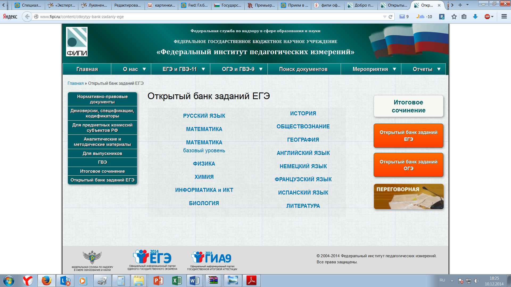Viewport: 511px width, 287px height.
Task: Click the ПЕРЕГОВОРНАЯ banner image
Action: [408, 197]
